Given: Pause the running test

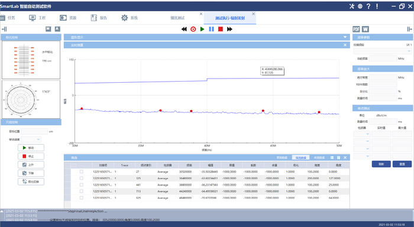Looking at the screenshot, I should pos(212,29).
